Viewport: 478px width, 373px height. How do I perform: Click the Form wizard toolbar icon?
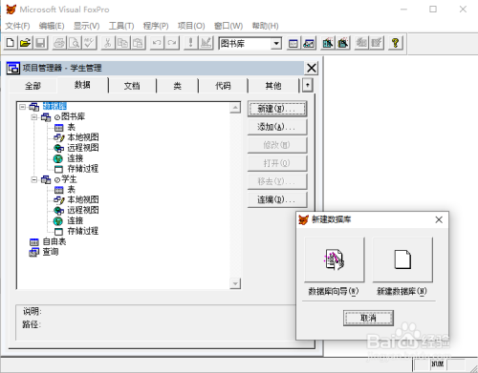tap(328, 43)
